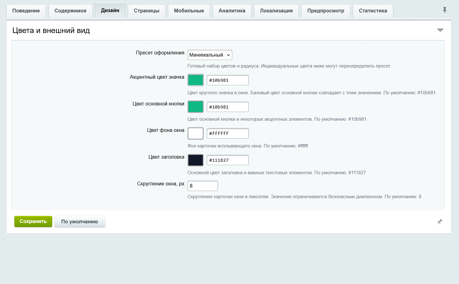The image size is (459, 284).
Task: Open the Мобильные tab
Action: [x=189, y=11]
